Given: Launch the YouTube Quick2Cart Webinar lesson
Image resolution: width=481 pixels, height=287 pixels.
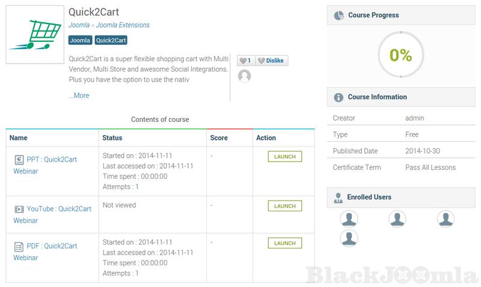Looking at the screenshot, I should pyautogui.click(x=284, y=206).
